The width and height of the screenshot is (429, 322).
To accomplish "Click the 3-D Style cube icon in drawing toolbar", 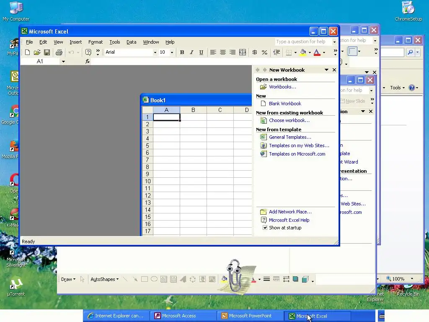I will (305, 279).
